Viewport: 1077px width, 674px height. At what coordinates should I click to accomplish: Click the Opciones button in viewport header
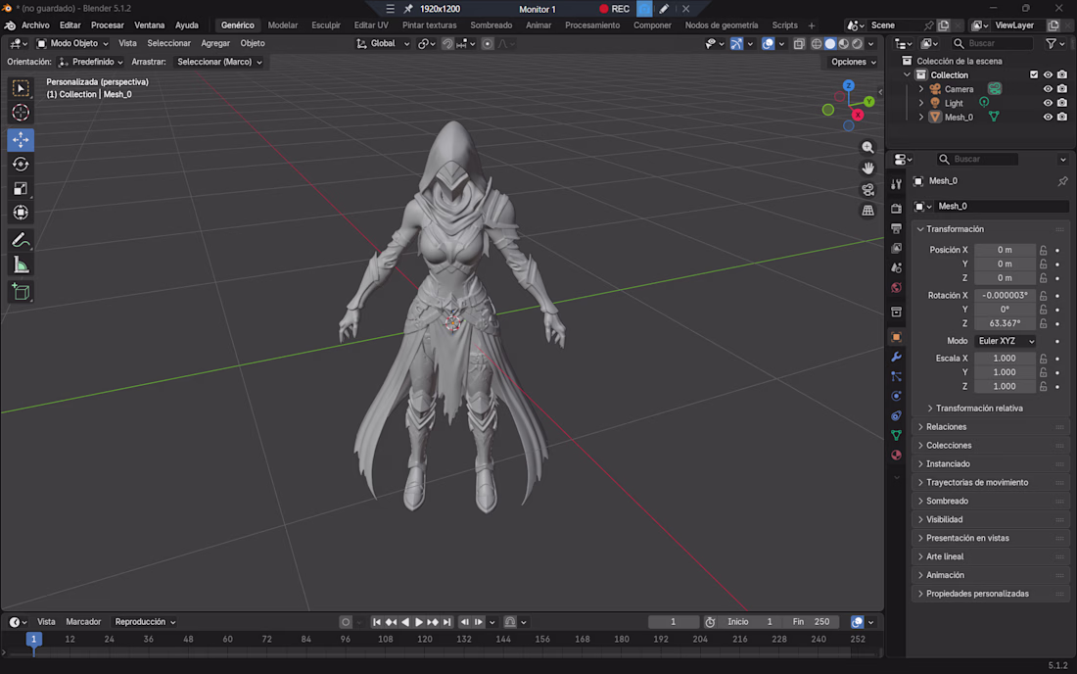coord(853,62)
